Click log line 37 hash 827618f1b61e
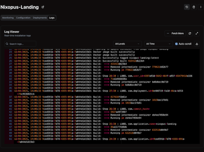The height and width of the screenshot is (152, 204). pyautogui.click(x=70, y=97)
